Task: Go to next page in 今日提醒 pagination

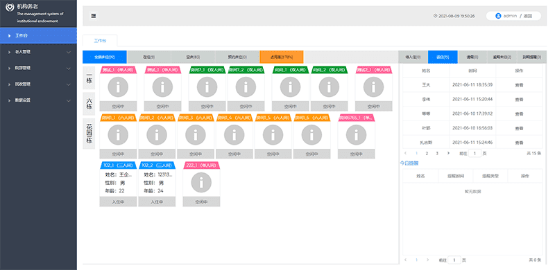Action: tap(427, 260)
